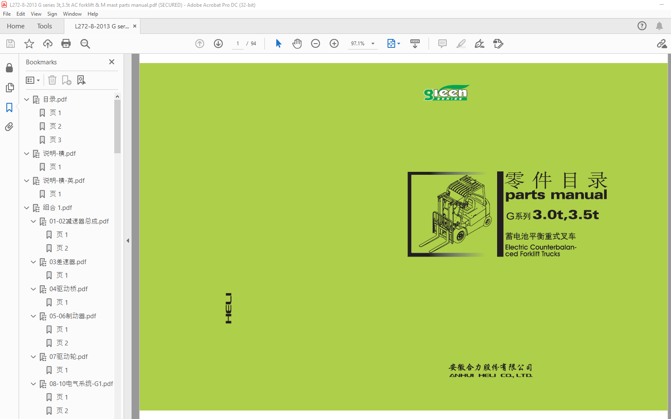The image size is (671, 419).
Task: Open the Sign menu
Action: (x=52, y=14)
